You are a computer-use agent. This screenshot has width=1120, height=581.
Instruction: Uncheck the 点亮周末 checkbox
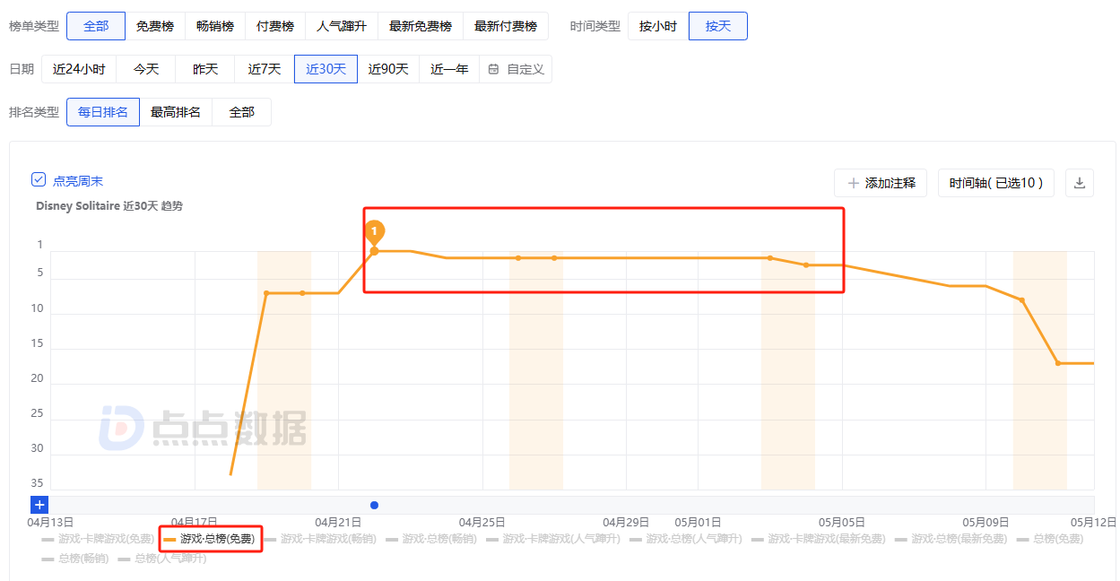38,178
